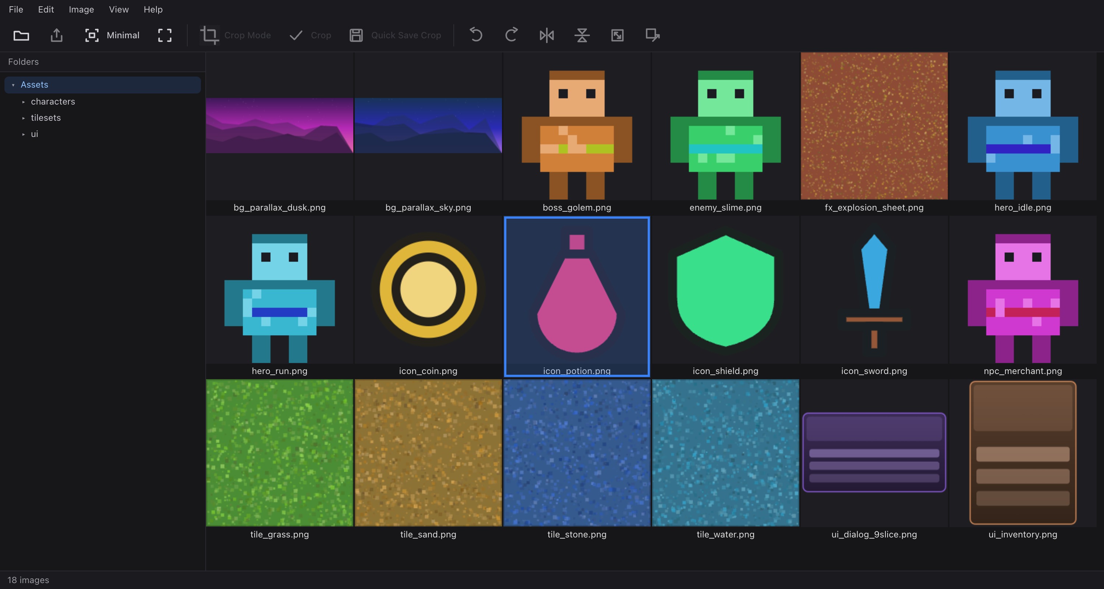The width and height of the screenshot is (1104, 589).
Task: Flip image vertically
Action: (x=582, y=35)
